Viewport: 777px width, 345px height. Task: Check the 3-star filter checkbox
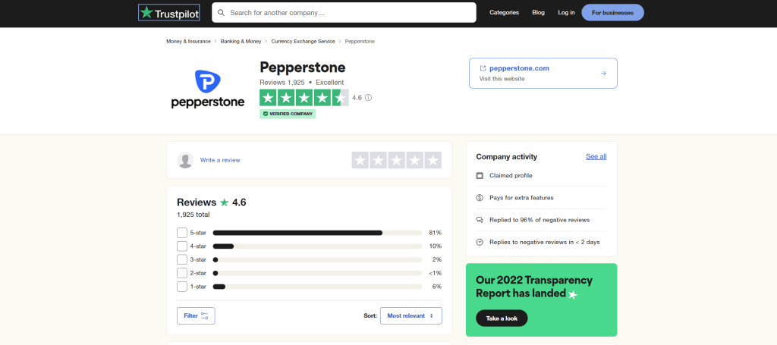[182, 259]
